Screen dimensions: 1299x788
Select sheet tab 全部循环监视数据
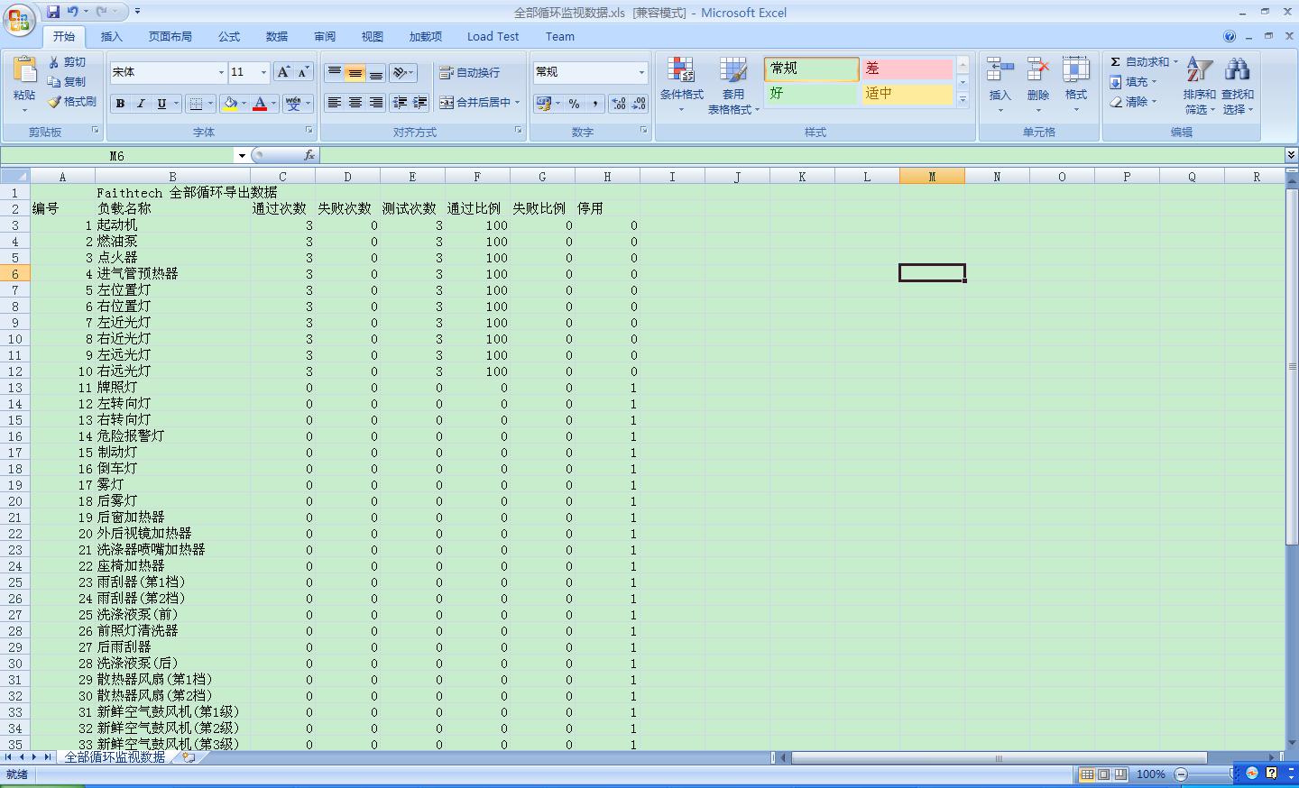point(115,757)
